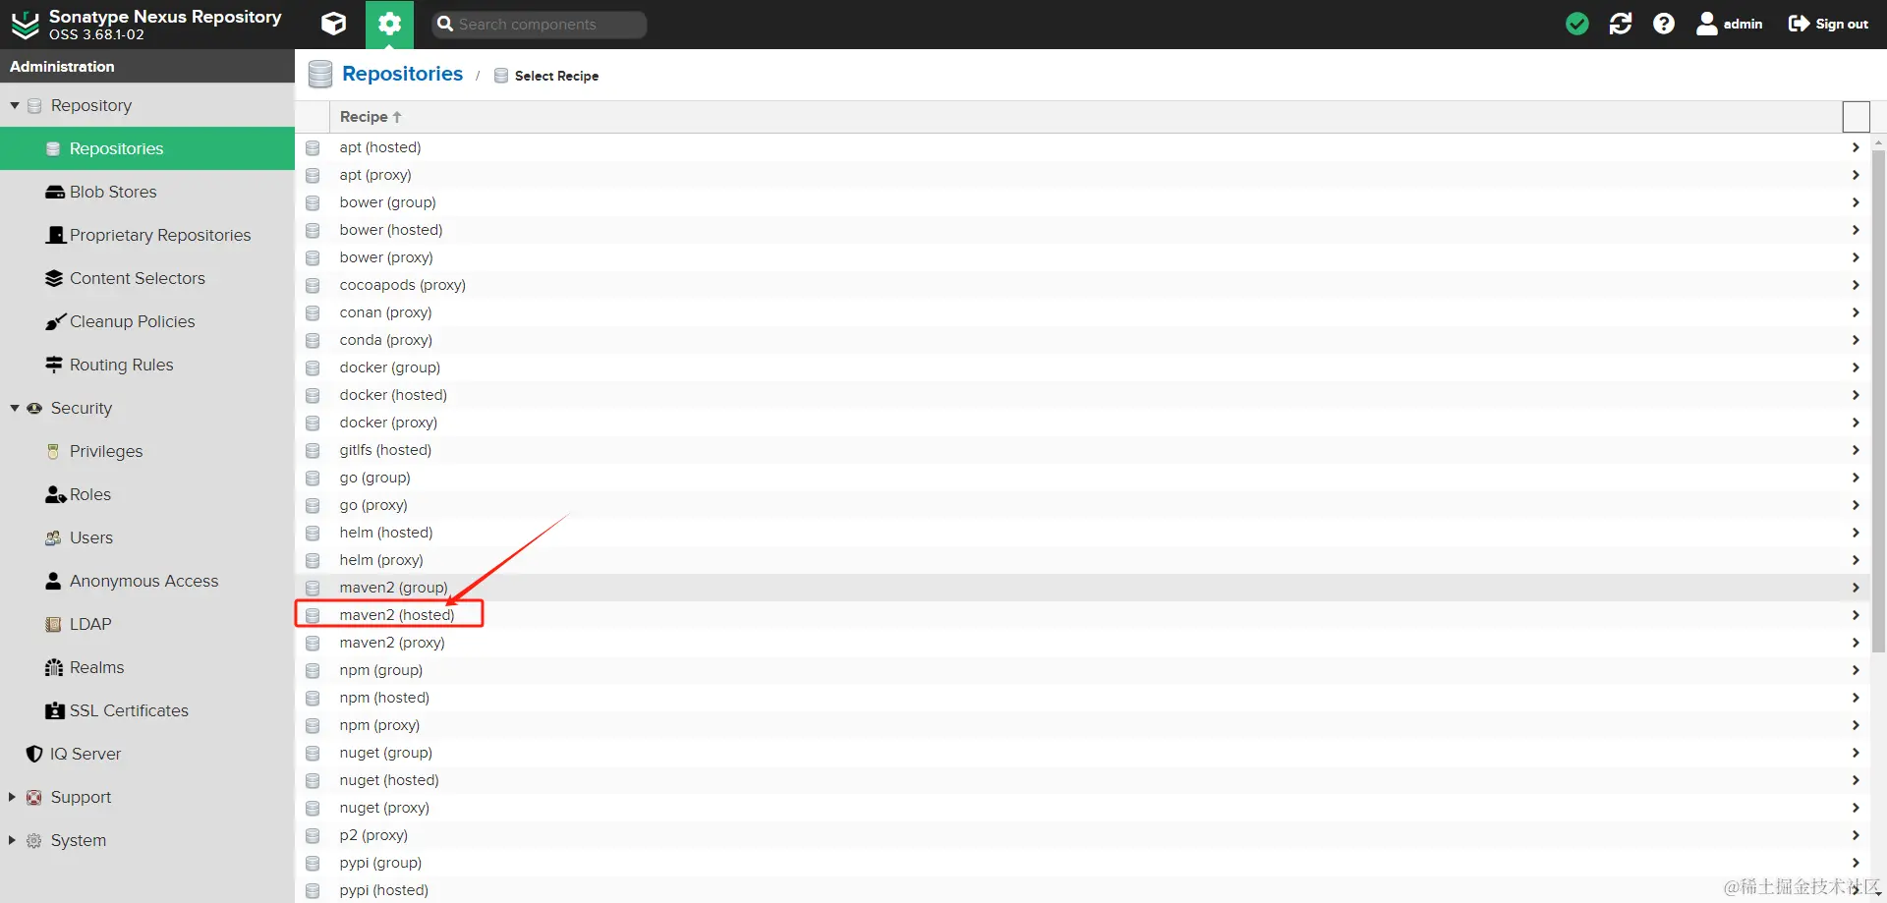Click chevron arrow on apt (proxy) row
This screenshot has width=1887, height=903.
pyautogui.click(x=1856, y=175)
